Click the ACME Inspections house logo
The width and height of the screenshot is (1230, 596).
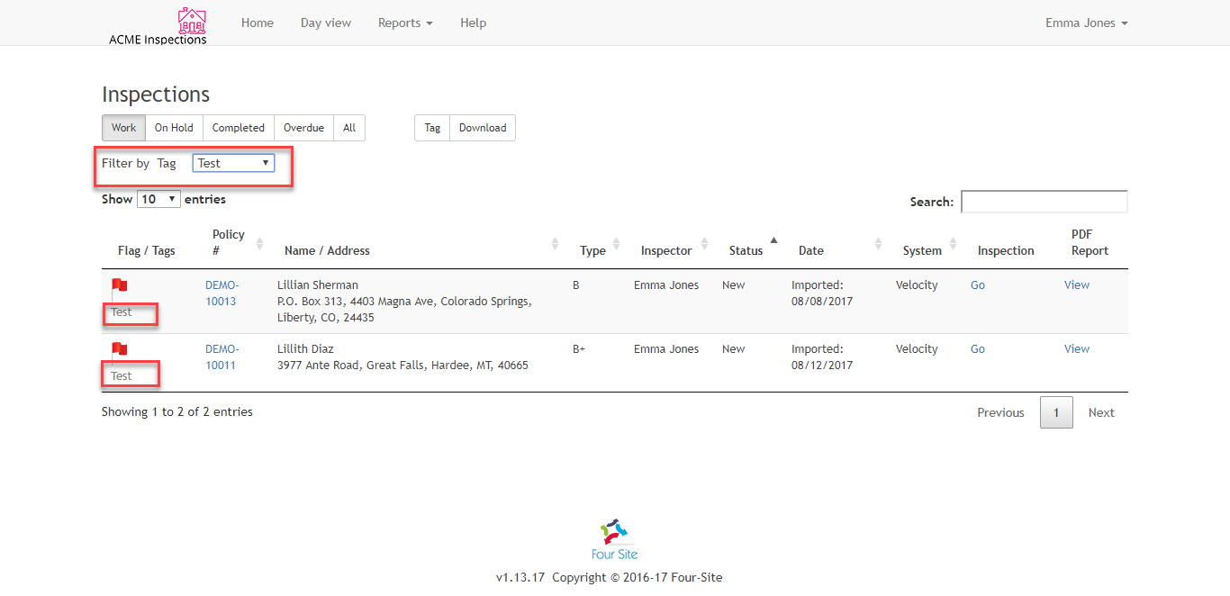pos(191,20)
